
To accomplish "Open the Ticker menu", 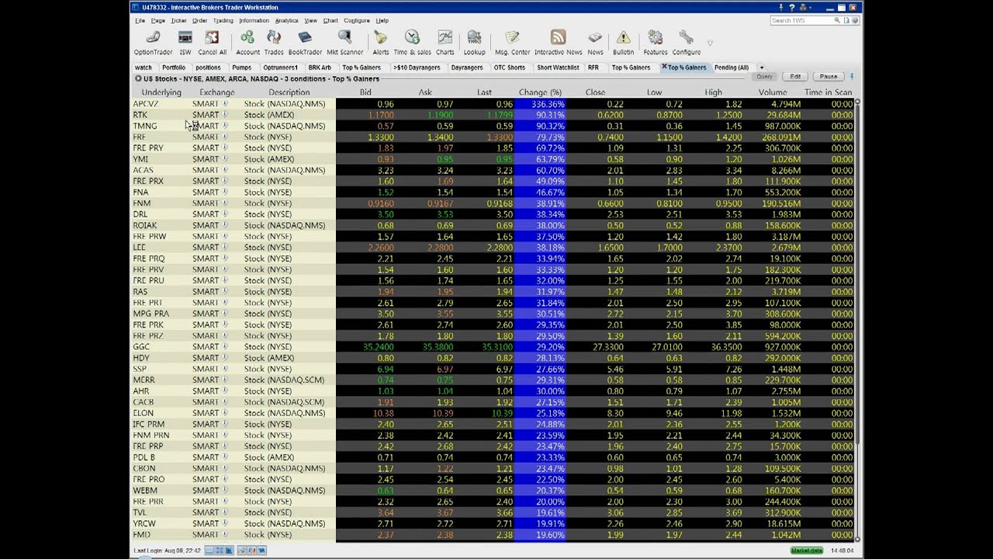I will coord(178,20).
